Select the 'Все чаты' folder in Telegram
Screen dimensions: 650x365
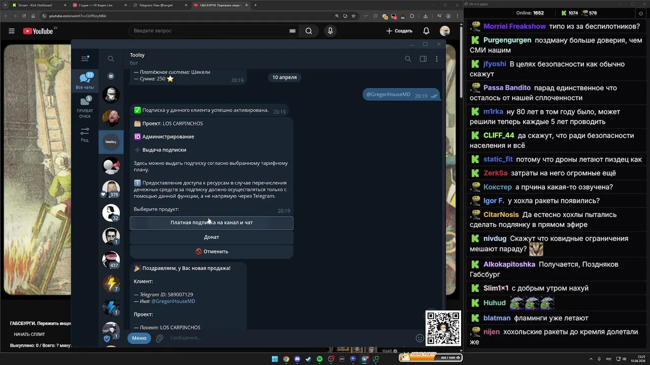(85, 81)
